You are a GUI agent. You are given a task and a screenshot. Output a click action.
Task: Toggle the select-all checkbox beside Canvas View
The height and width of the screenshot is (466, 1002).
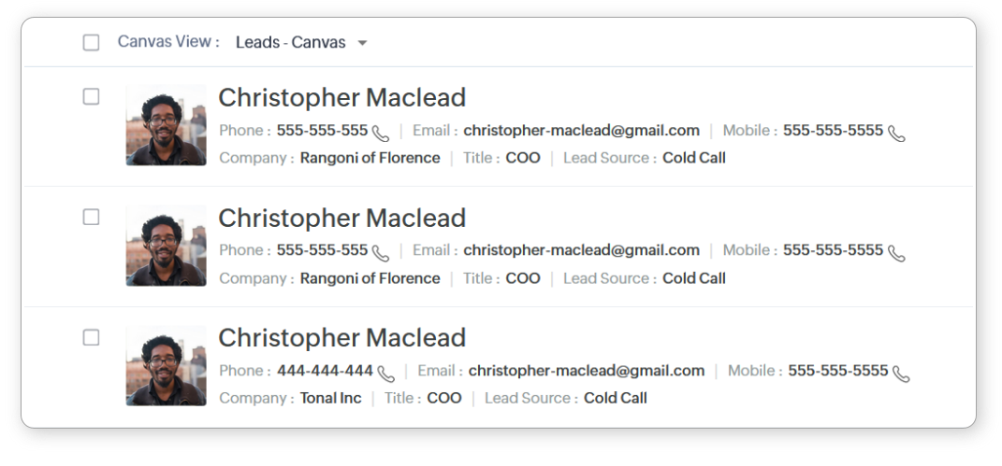point(91,42)
